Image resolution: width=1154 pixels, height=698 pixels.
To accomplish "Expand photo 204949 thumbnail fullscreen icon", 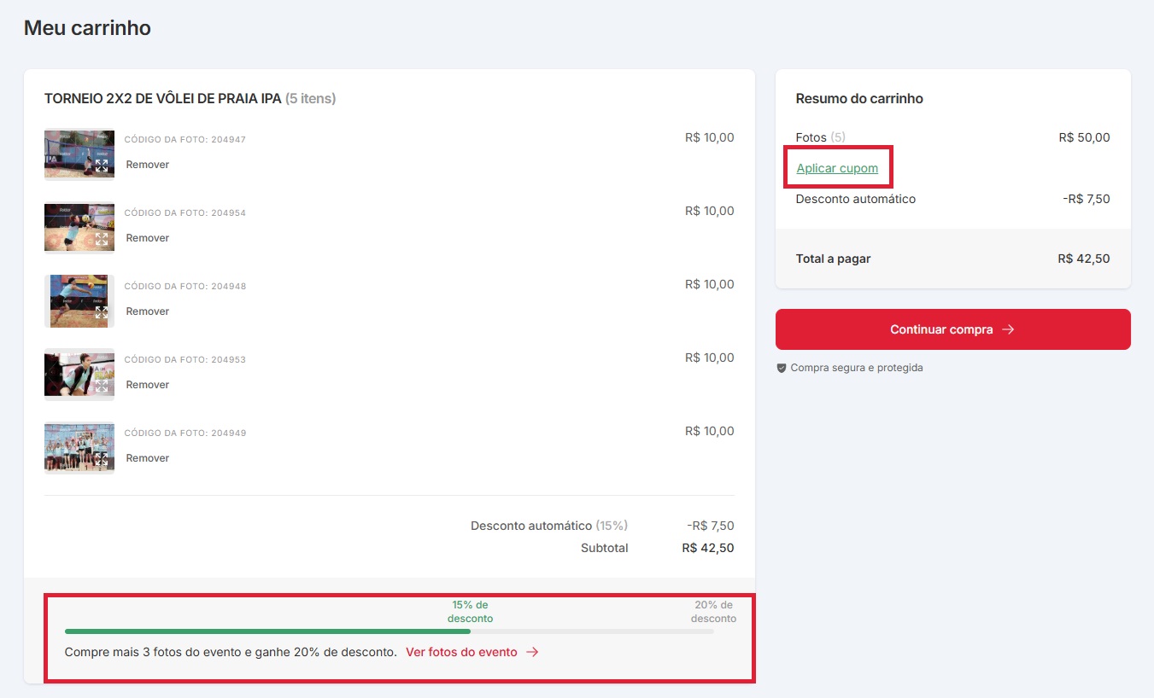I will point(102,459).
